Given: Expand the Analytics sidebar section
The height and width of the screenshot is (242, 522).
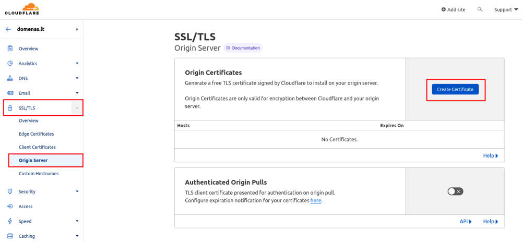Looking at the screenshot, I should (x=77, y=63).
